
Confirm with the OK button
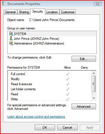pyautogui.click(x=45, y=128)
